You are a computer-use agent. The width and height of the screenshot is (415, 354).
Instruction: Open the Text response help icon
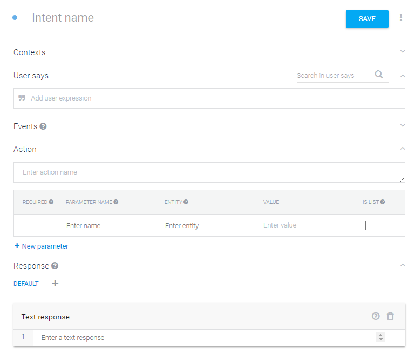coord(376,316)
